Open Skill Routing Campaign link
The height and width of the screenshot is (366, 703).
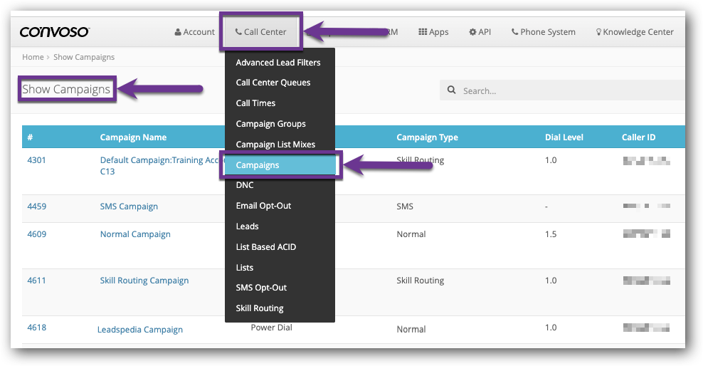tap(144, 281)
